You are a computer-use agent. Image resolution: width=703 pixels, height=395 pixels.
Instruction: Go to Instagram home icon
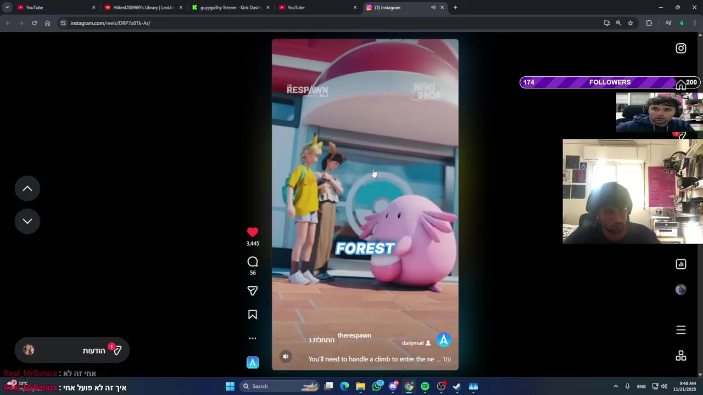(681, 84)
